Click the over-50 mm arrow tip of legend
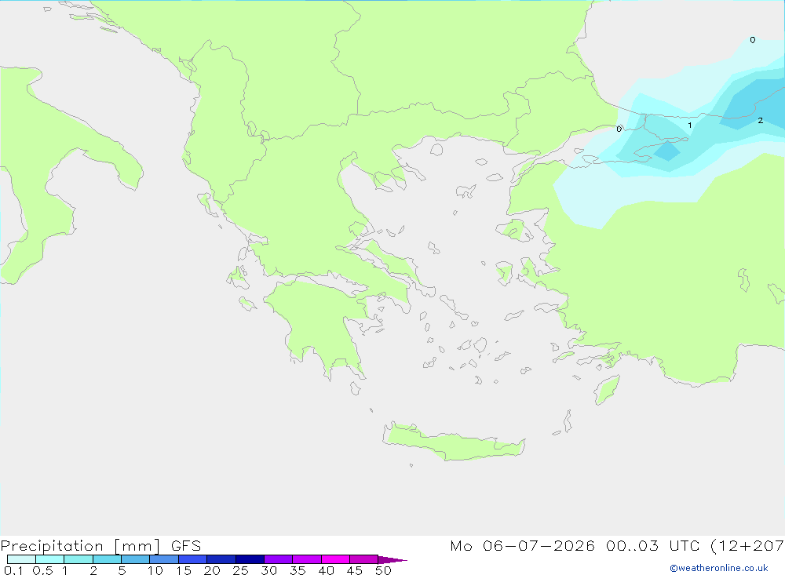Viewport: 785px width, 575px height. [x=393, y=560]
